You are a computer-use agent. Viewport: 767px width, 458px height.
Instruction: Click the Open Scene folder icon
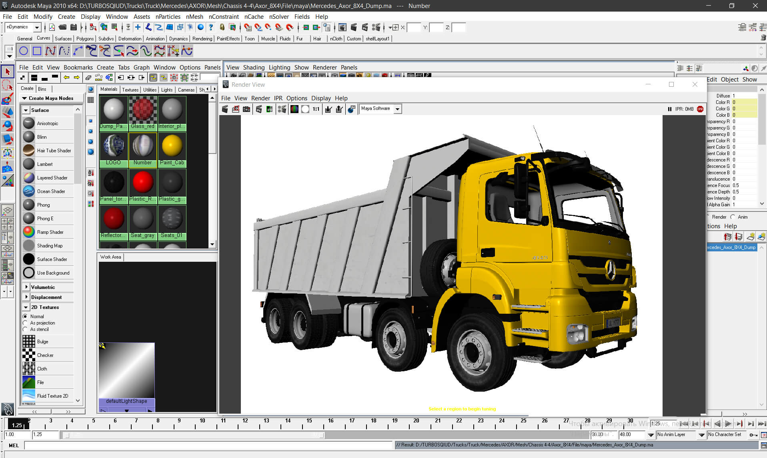62,27
